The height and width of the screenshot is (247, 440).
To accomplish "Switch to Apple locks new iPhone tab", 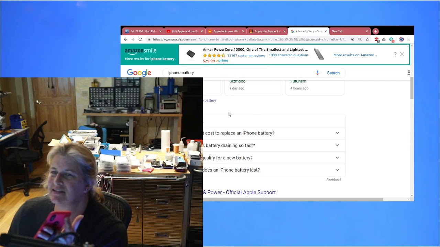I will (225, 31).
